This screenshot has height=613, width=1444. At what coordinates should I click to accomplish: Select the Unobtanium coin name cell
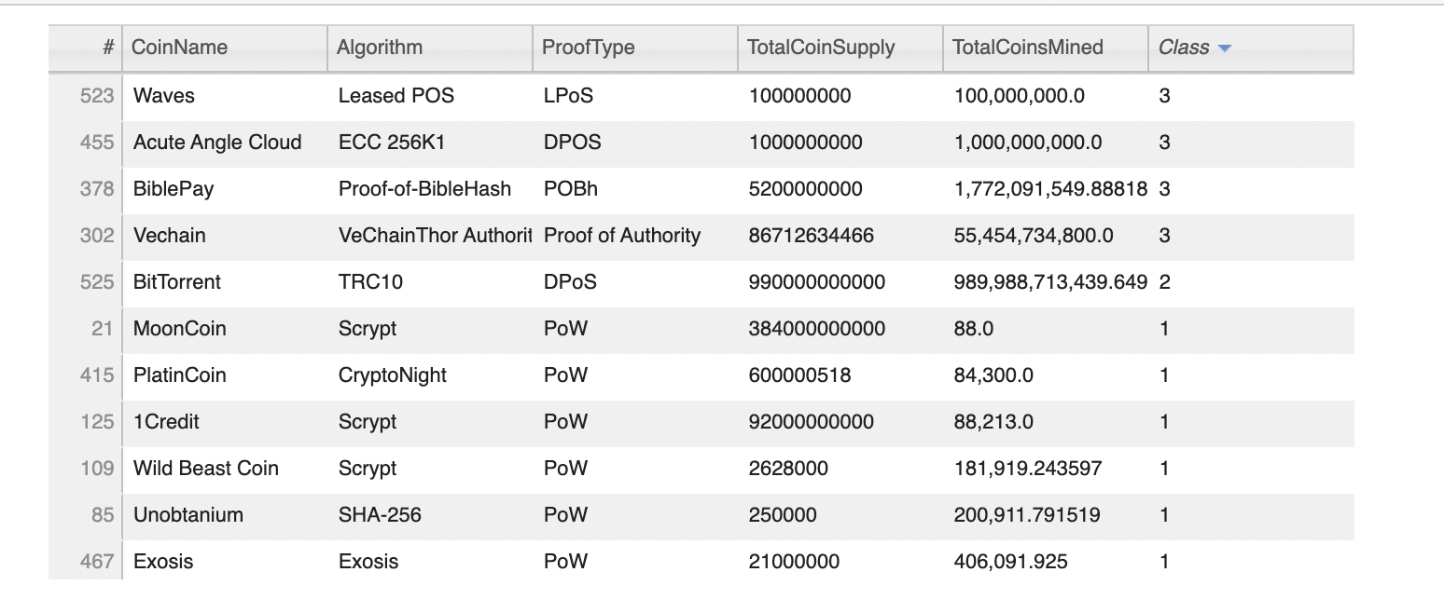point(225,515)
